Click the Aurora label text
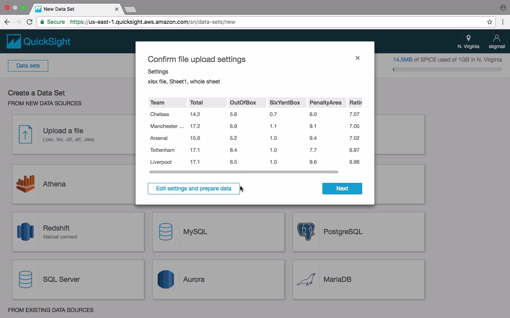 coord(194,279)
